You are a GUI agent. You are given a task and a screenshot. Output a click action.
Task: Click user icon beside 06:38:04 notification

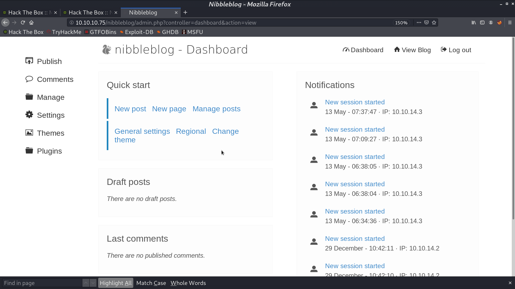pyautogui.click(x=314, y=187)
